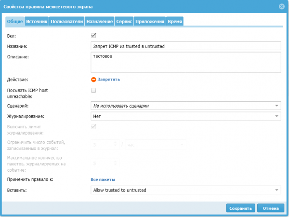Close the firewall rule properties dialog
The width and height of the screenshot is (289, 217).
[x=281, y=6]
